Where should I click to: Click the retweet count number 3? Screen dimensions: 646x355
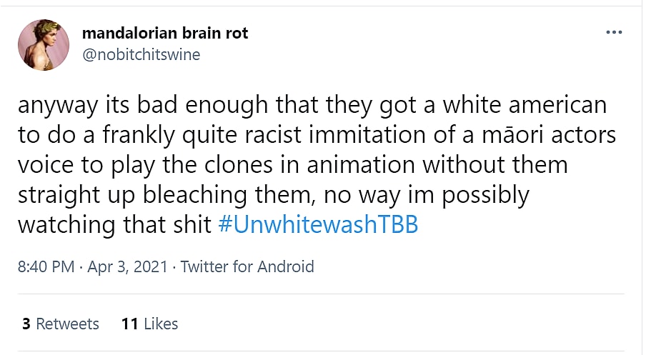point(26,324)
